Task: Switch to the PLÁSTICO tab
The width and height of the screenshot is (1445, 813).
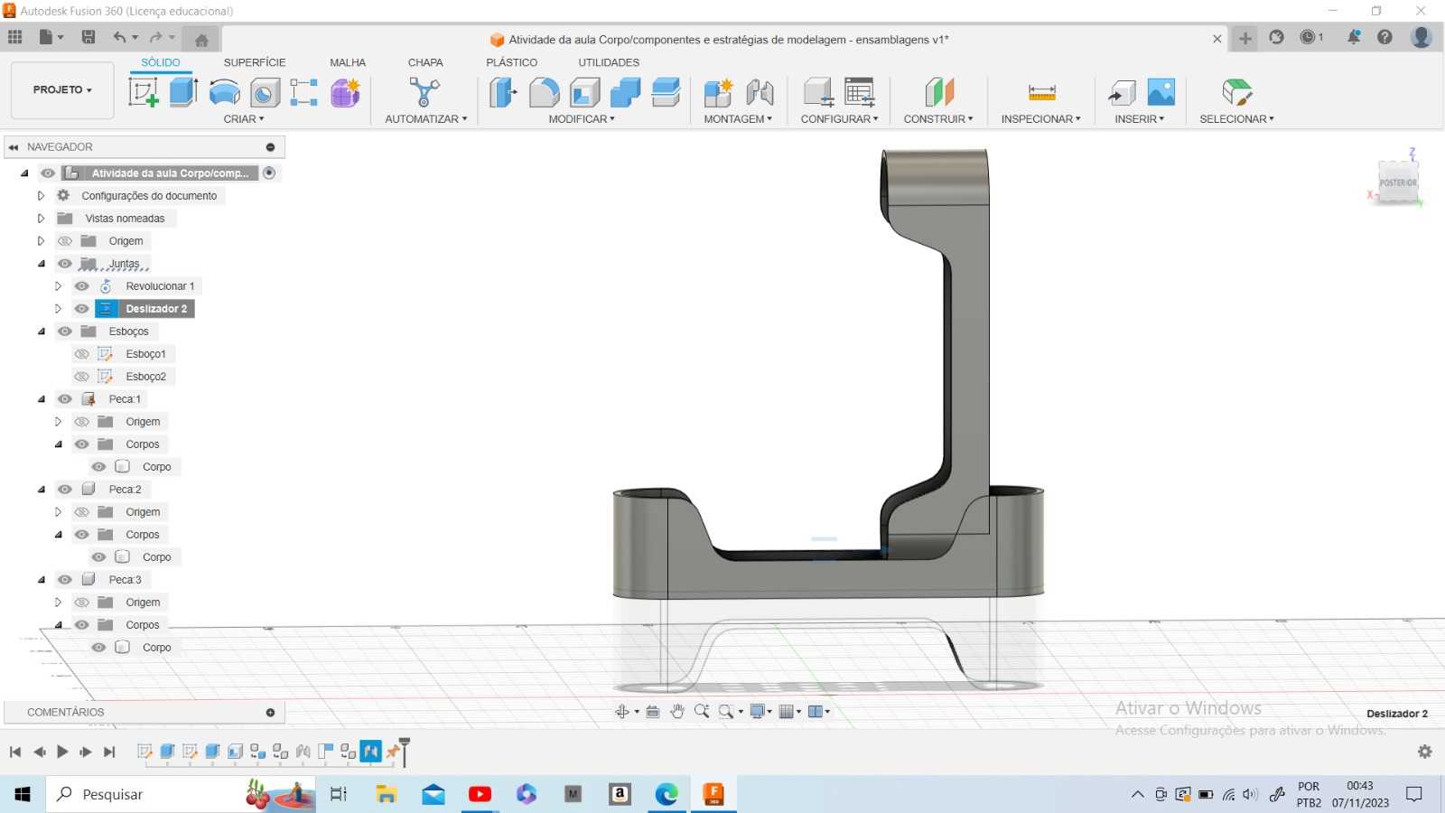Action: point(511,62)
